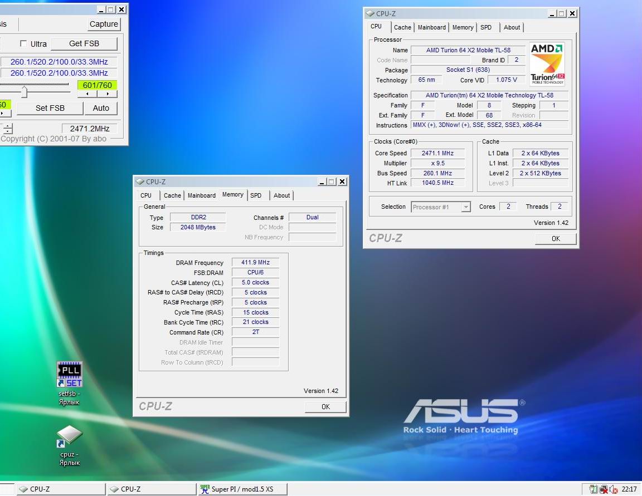Screen dimensions: 642x496
Task: Click the Multiplier x 9.5 value
Action: point(437,163)
